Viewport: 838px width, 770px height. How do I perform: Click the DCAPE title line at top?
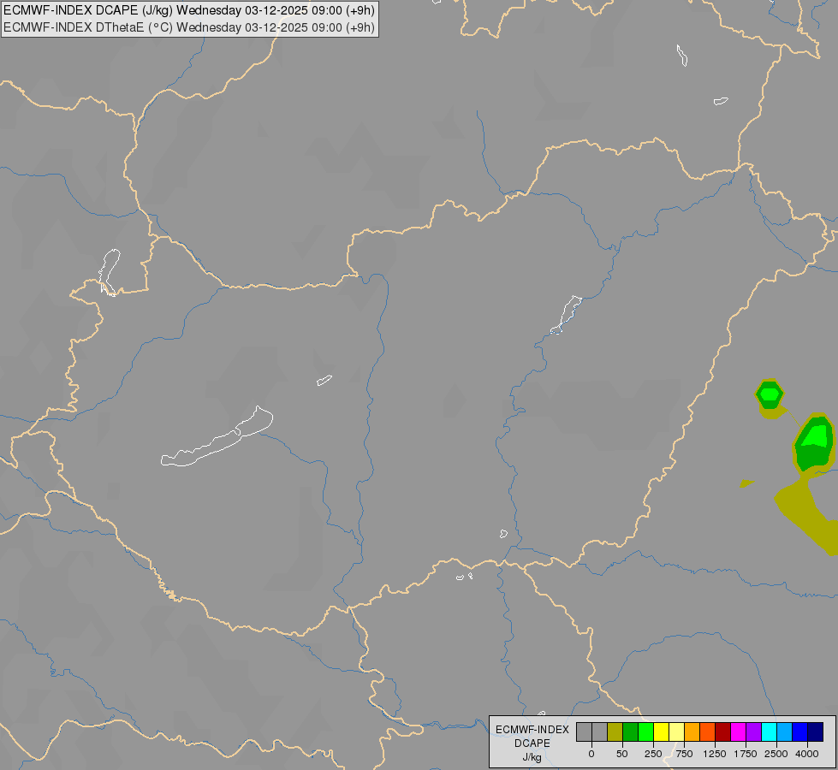pos(189,10)
